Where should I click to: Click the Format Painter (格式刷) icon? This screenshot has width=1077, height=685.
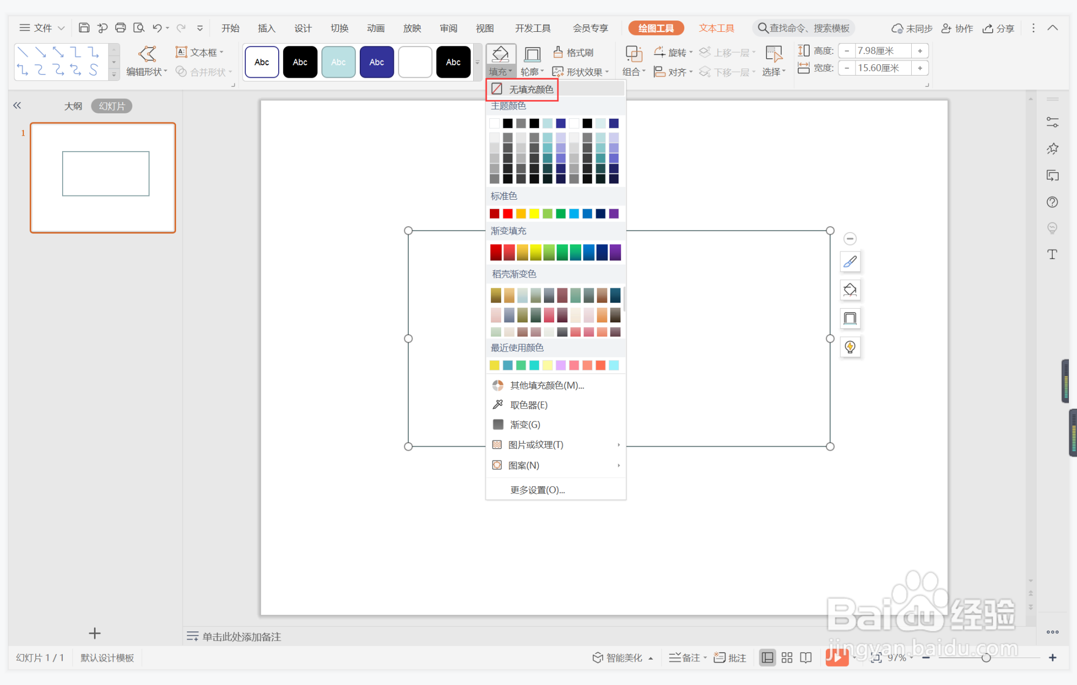(x=558, y=52)
